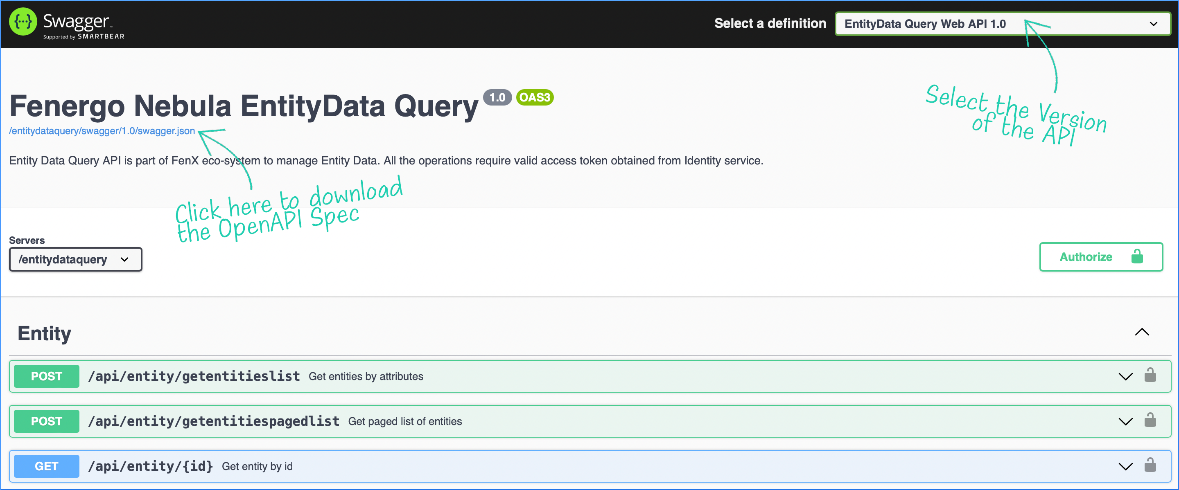1179x490 pixels.
Task: Click the OAS3 badge
Action: pos(535,97)
